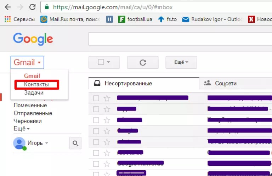Tick checkbox of the fifth email row
Viewport: 272px width, 176px height.
point(96,142)
